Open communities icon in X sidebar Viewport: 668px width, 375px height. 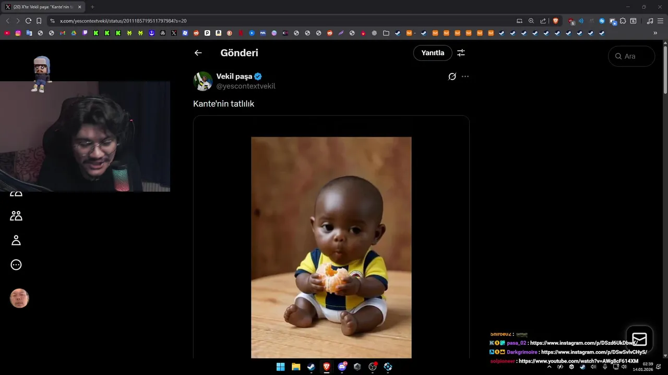16,216
